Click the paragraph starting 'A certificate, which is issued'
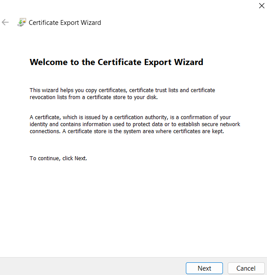 coord(135,124)
